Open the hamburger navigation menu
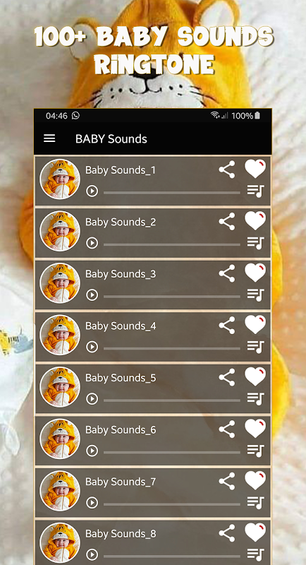 [x=49, y=138]
